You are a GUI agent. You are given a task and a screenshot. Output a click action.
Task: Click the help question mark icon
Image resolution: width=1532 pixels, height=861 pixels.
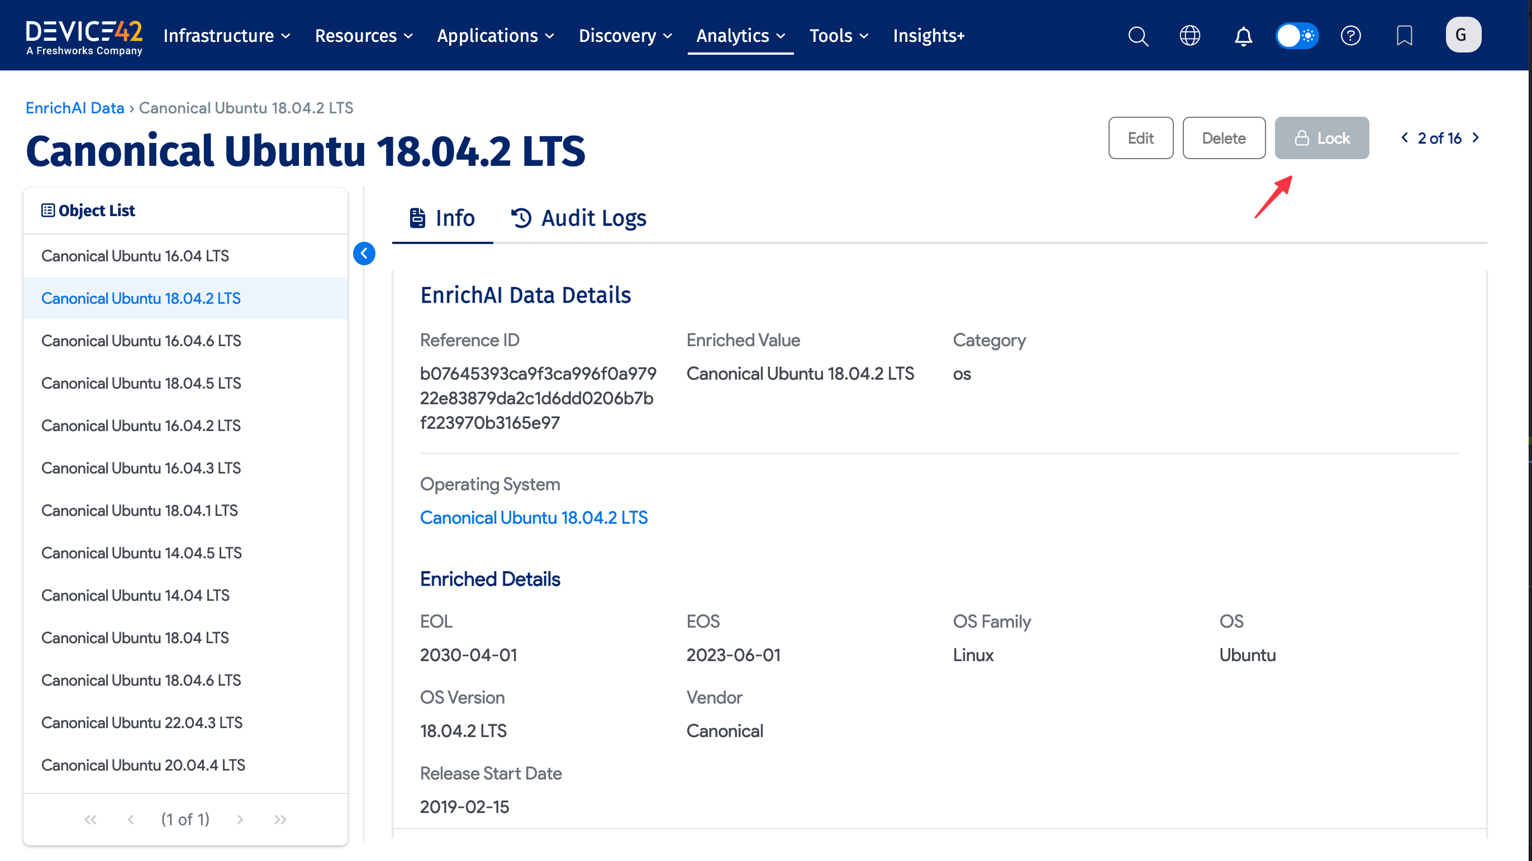(1350, 36)
